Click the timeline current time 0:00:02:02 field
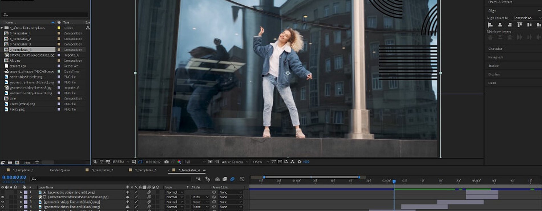 coord(14,177)
